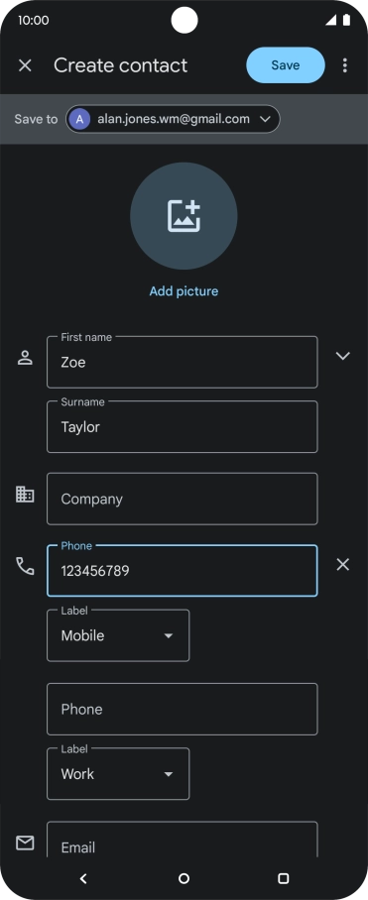Tap the Add picture link
Screen dimensions: 368x900
pos(184,291)
